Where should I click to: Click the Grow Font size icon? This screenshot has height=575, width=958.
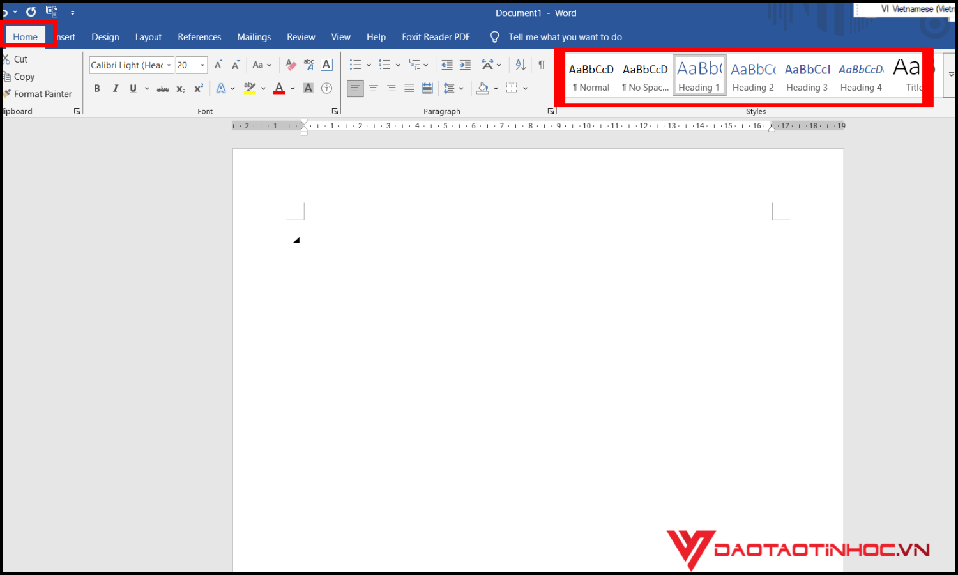coord(218,65)
